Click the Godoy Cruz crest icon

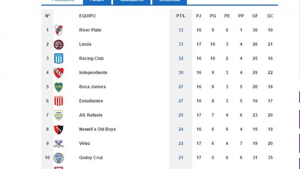click(58, 158)
